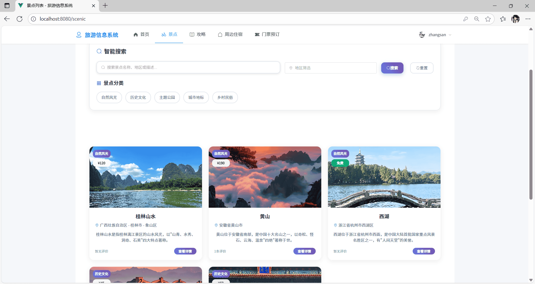Open the 周边住宿 menu item
The height and width of the screenshot is (284, 535).
[x=230, y=35]
